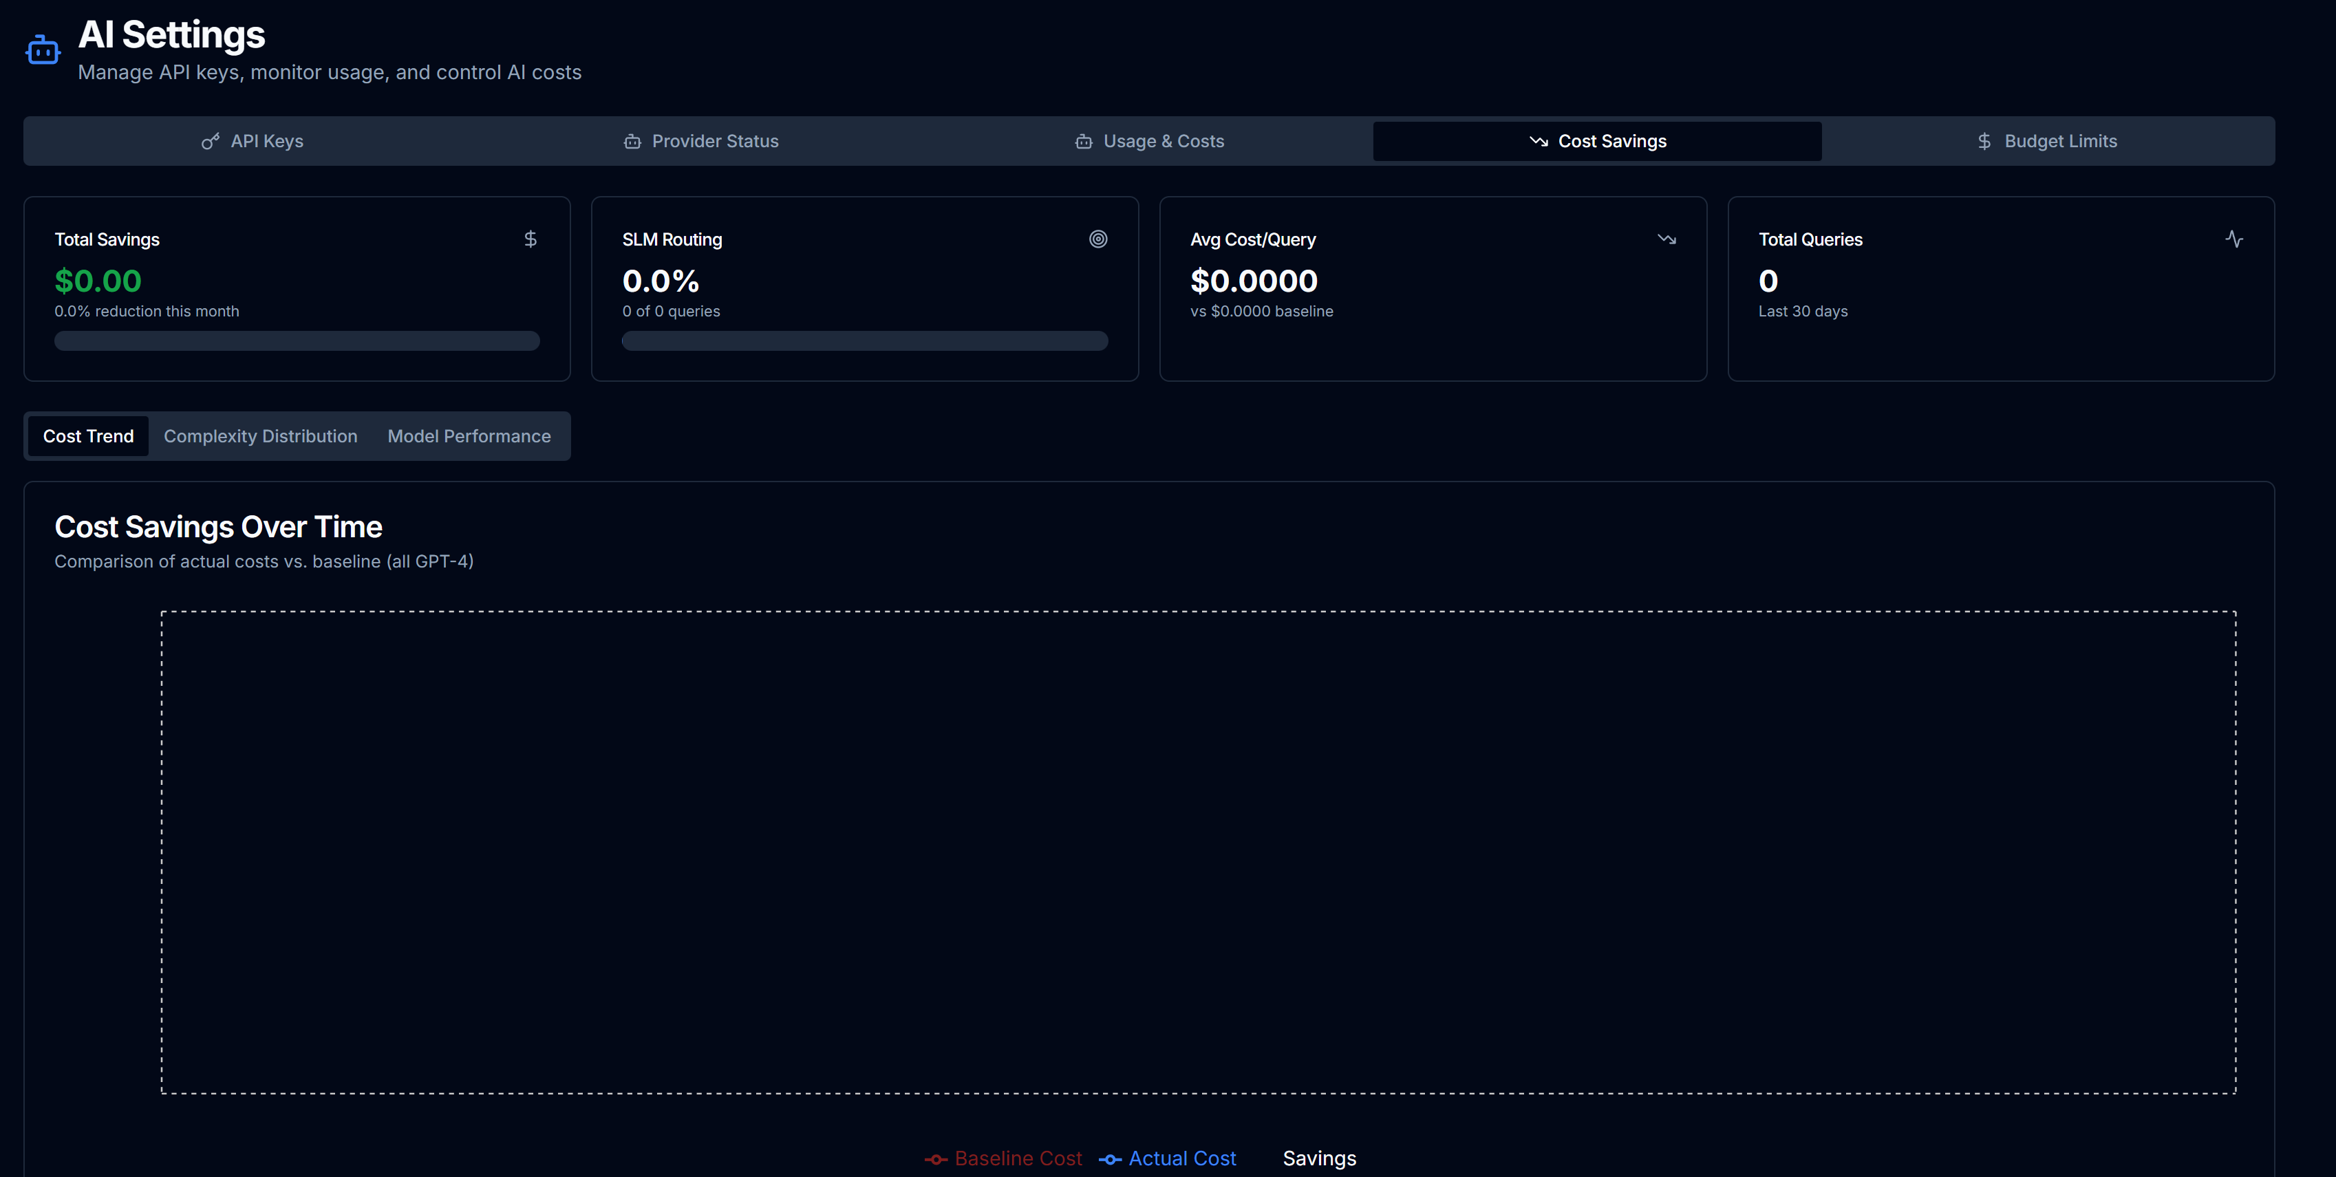The width and height of the screenshot is (2336, 1177).
Task: Open the Provider Status section
Action: pos(703,142)
